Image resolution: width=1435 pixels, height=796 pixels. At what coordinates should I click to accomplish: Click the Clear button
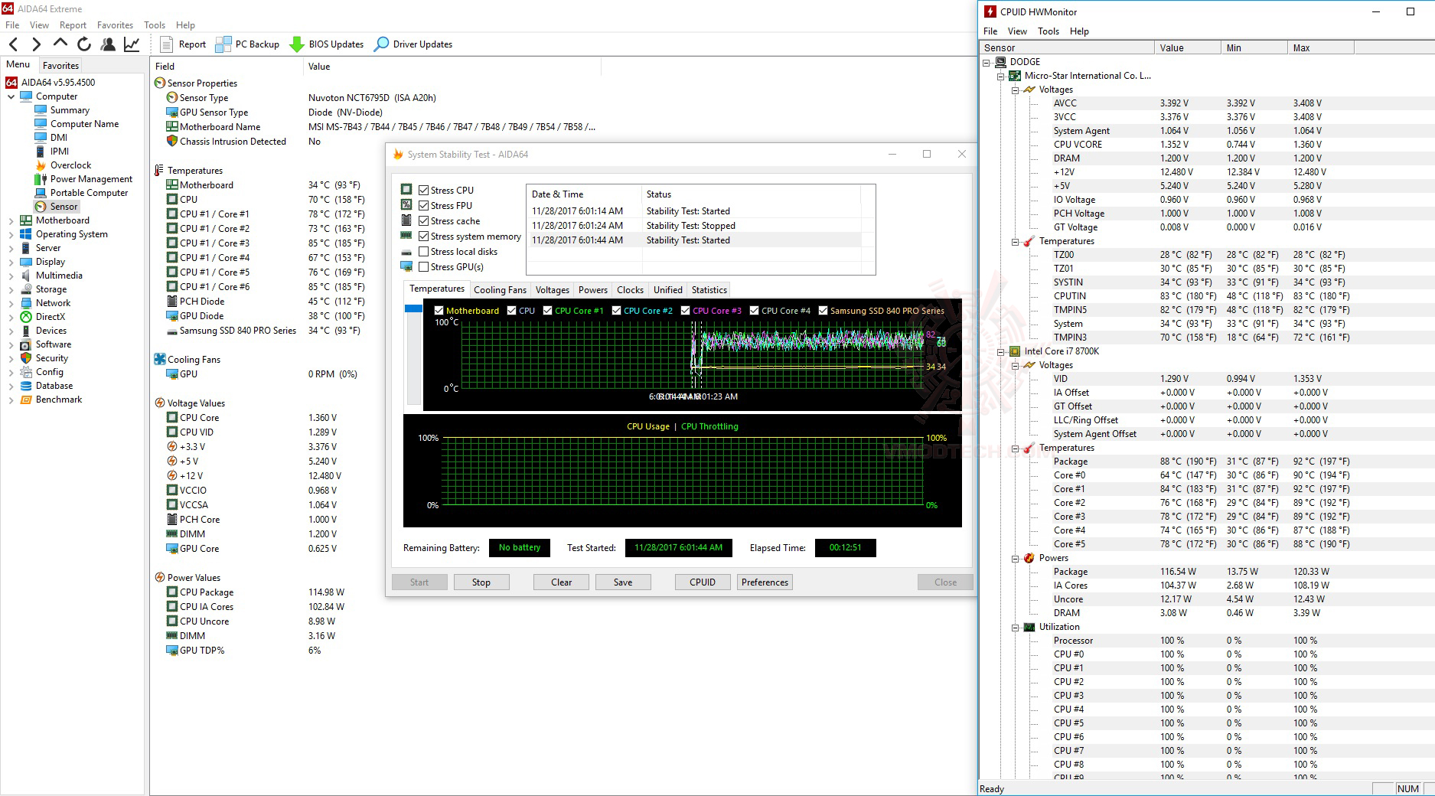561,582
